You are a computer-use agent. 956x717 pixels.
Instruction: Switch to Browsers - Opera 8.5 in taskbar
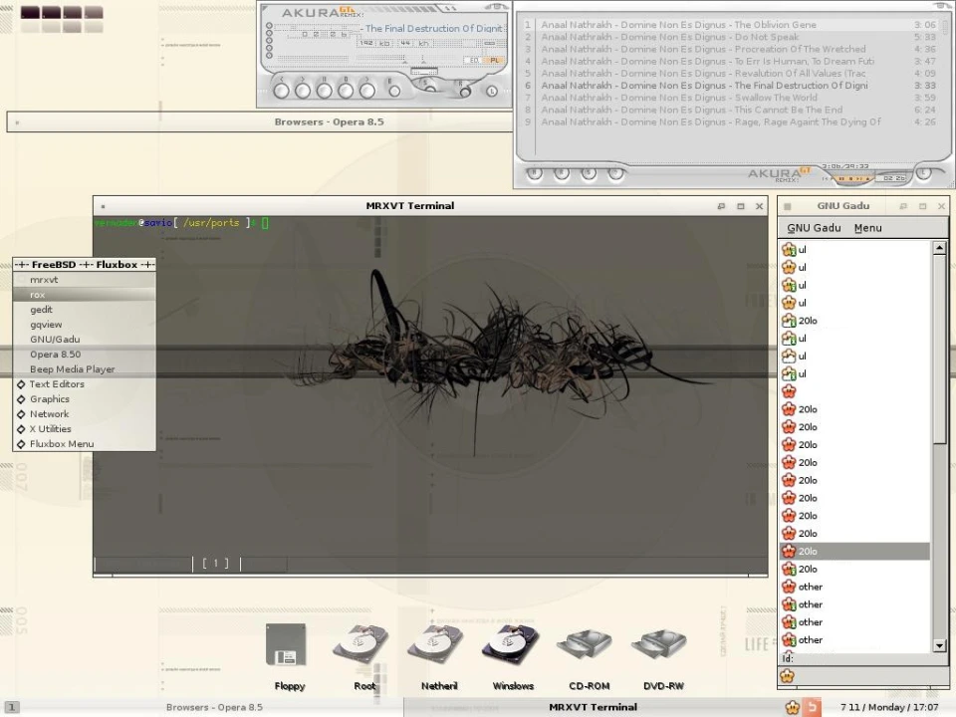(x=214, y=707)
